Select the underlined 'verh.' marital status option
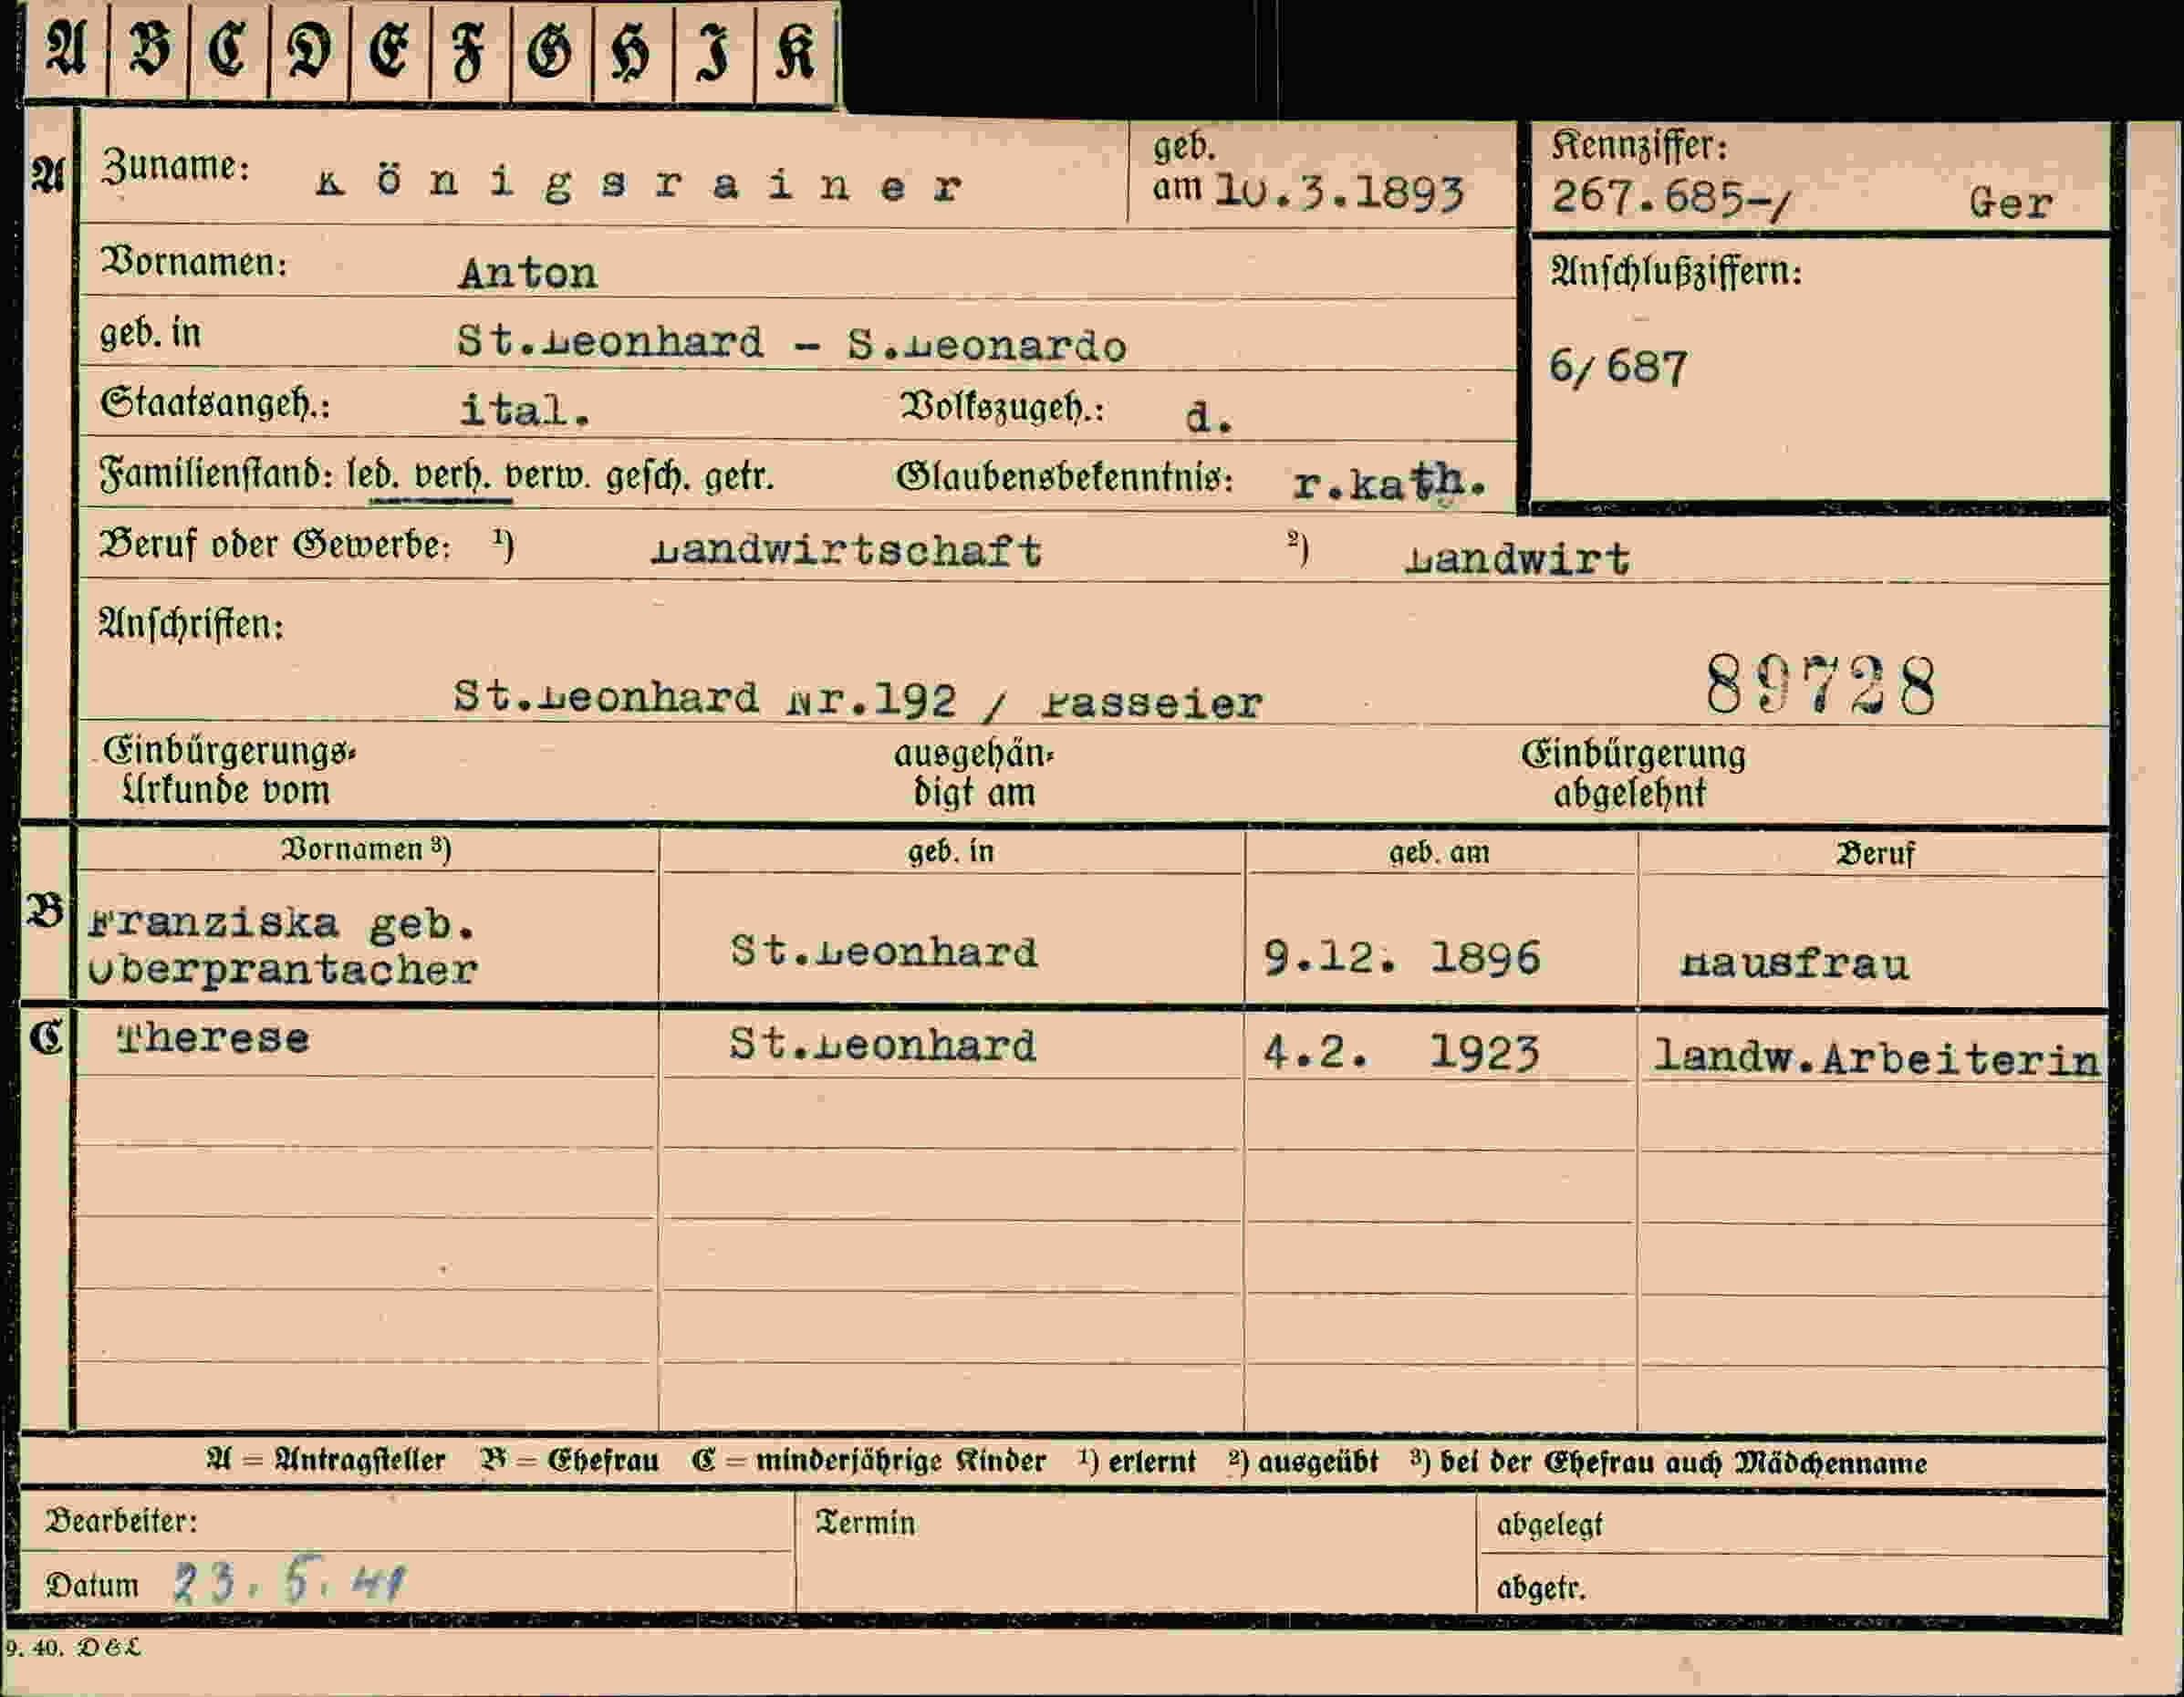2184x1697 pixels. pyautogui.click(x=452, y=476)
